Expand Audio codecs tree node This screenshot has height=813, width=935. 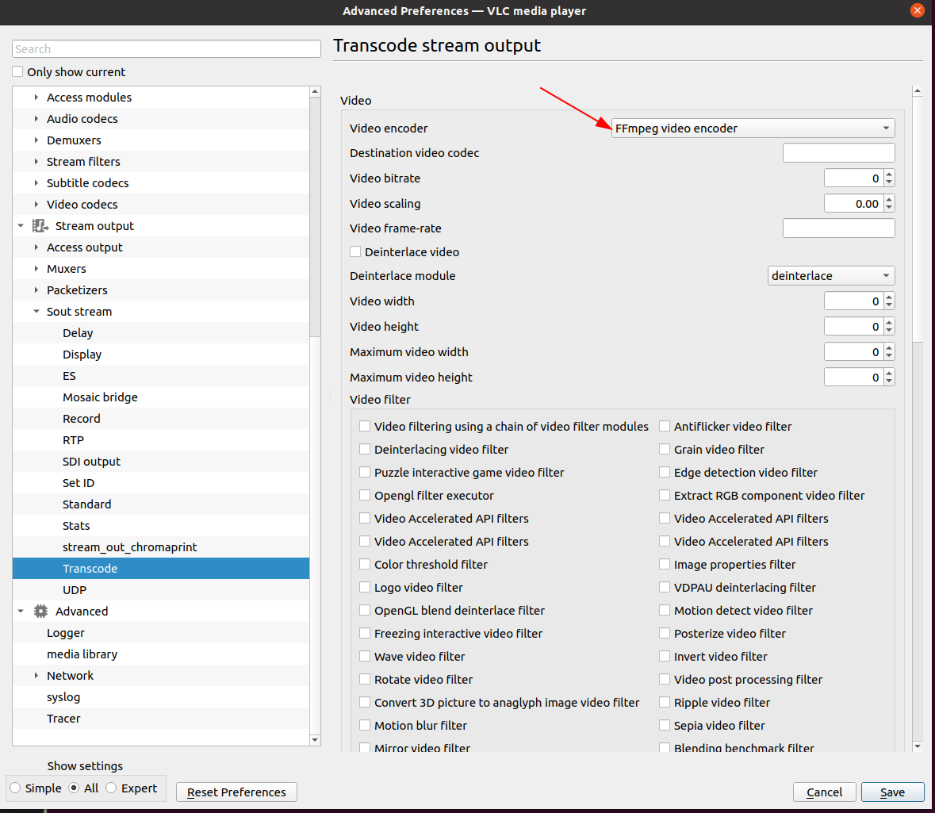pos(36,118)
